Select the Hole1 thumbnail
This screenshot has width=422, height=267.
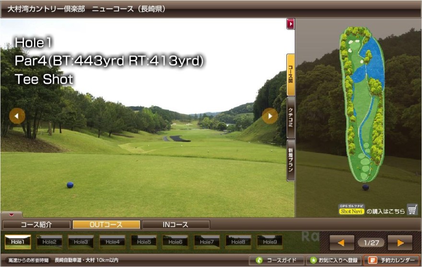18,242
